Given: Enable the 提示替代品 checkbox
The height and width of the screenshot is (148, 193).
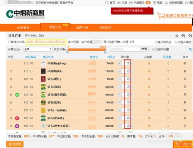Looking at the screenshot, I should [x=156, y=42].
